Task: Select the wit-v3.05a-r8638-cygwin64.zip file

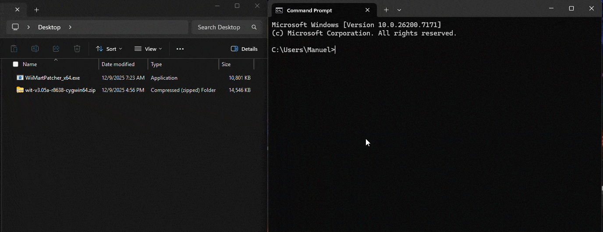Action: pyautogui.click(x=60, y=90)
